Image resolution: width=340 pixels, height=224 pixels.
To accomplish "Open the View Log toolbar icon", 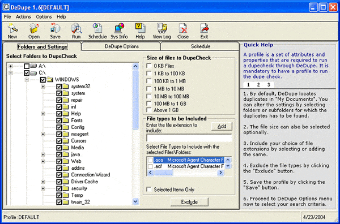I will pyautogui.click(x=161, y=28).
